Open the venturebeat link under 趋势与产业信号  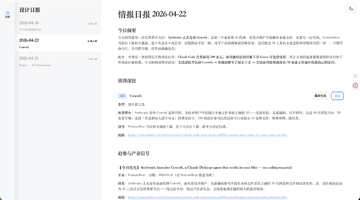[x=207, y=197]
